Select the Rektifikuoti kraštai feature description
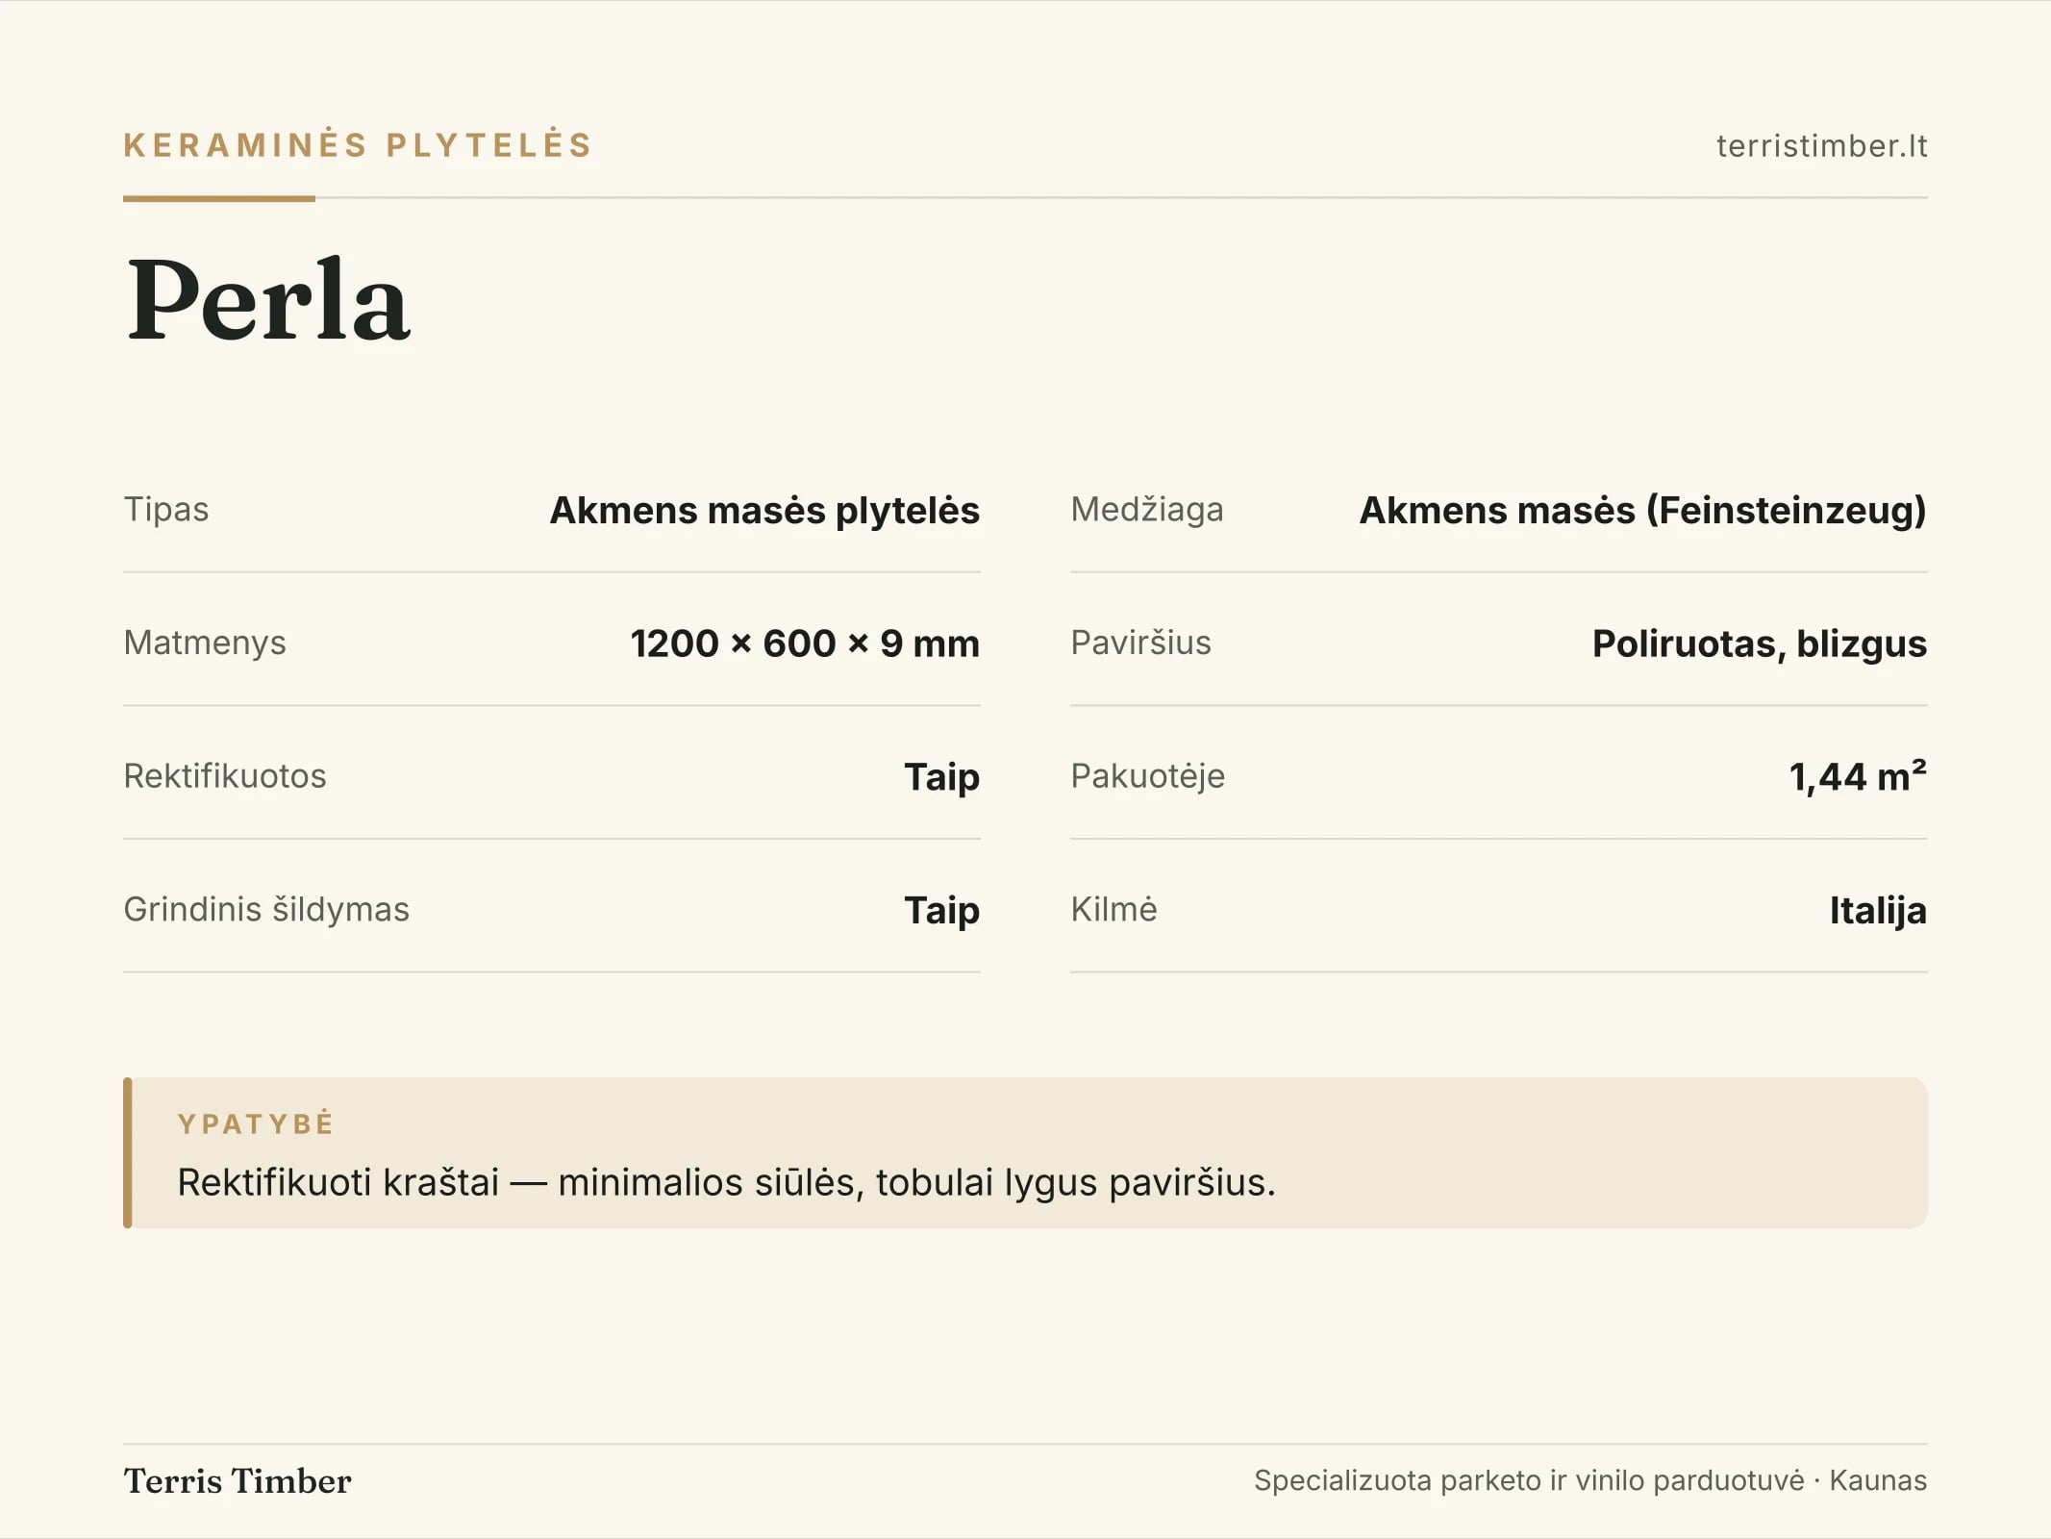Viewport: 2051px width, 1539px height. pos(726,1182)
